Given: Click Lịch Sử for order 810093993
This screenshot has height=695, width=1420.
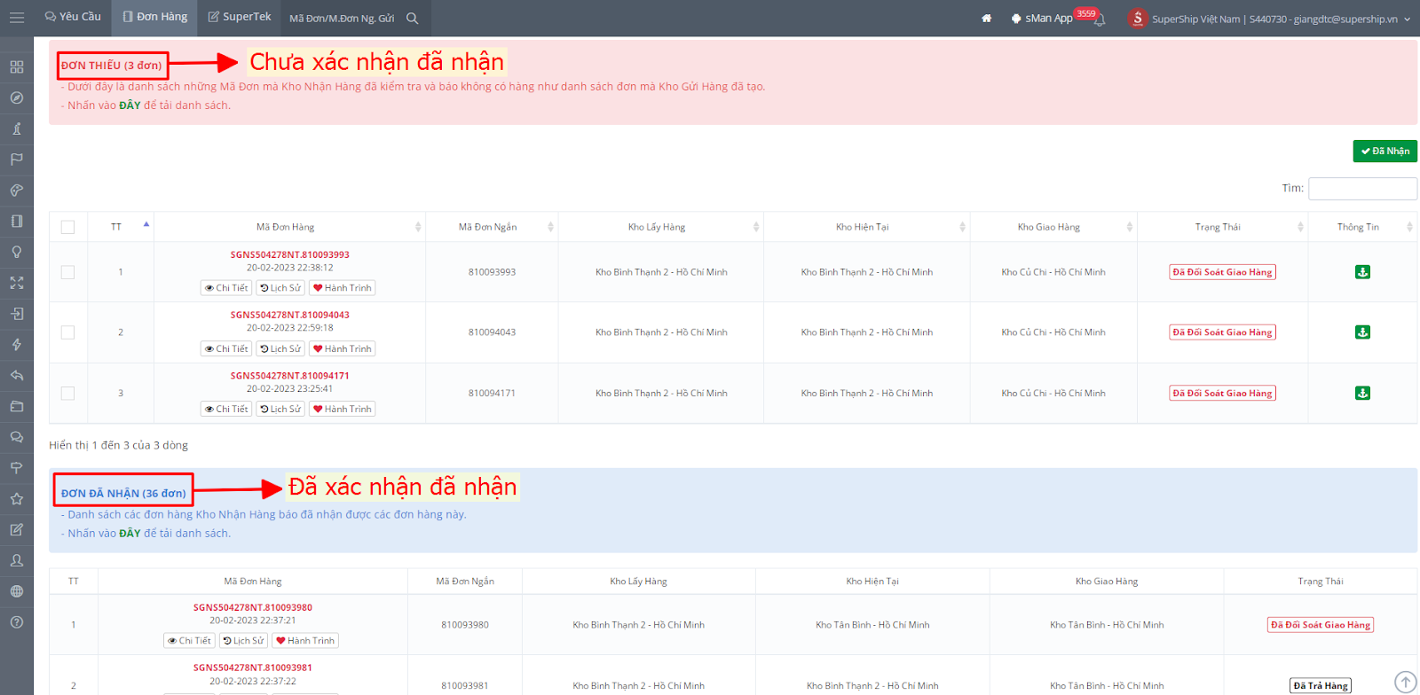Looking at the screenshot, I should pos(280,288).
